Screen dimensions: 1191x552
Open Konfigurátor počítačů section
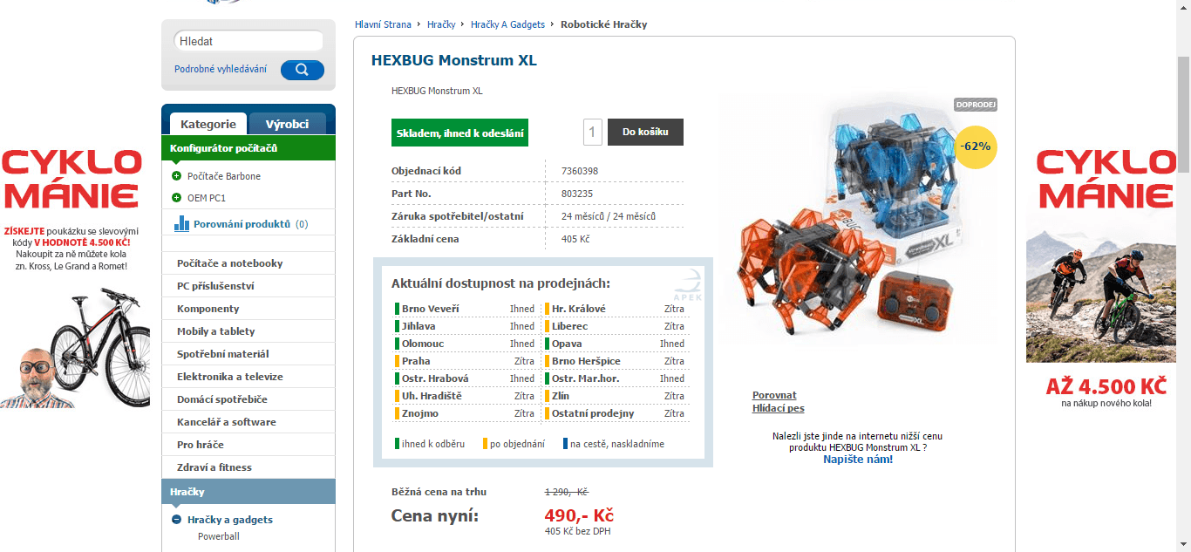248,148
